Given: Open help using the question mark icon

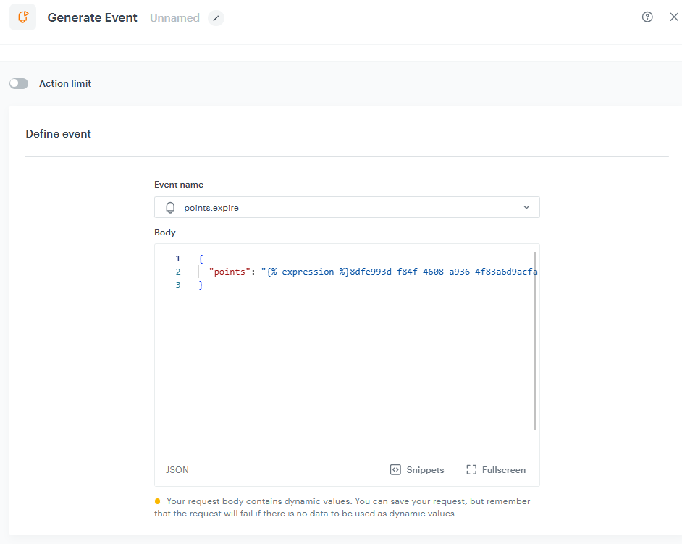Looking at the screenshot, I should point(647,17).
